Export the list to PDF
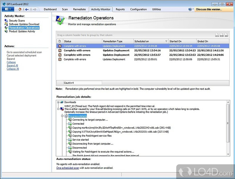Viewport: 235px width, 179px height. pos(217,35)
